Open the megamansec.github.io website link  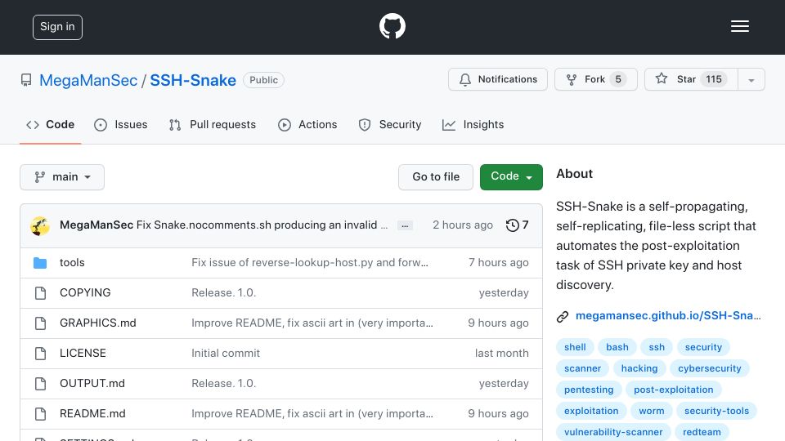tap(668, 315)
